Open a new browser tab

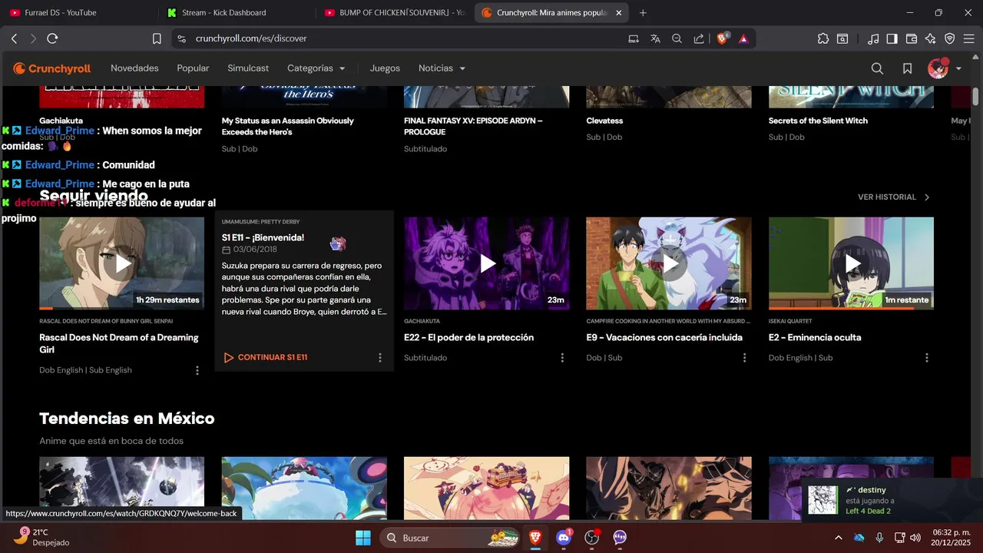pos(643,12)
